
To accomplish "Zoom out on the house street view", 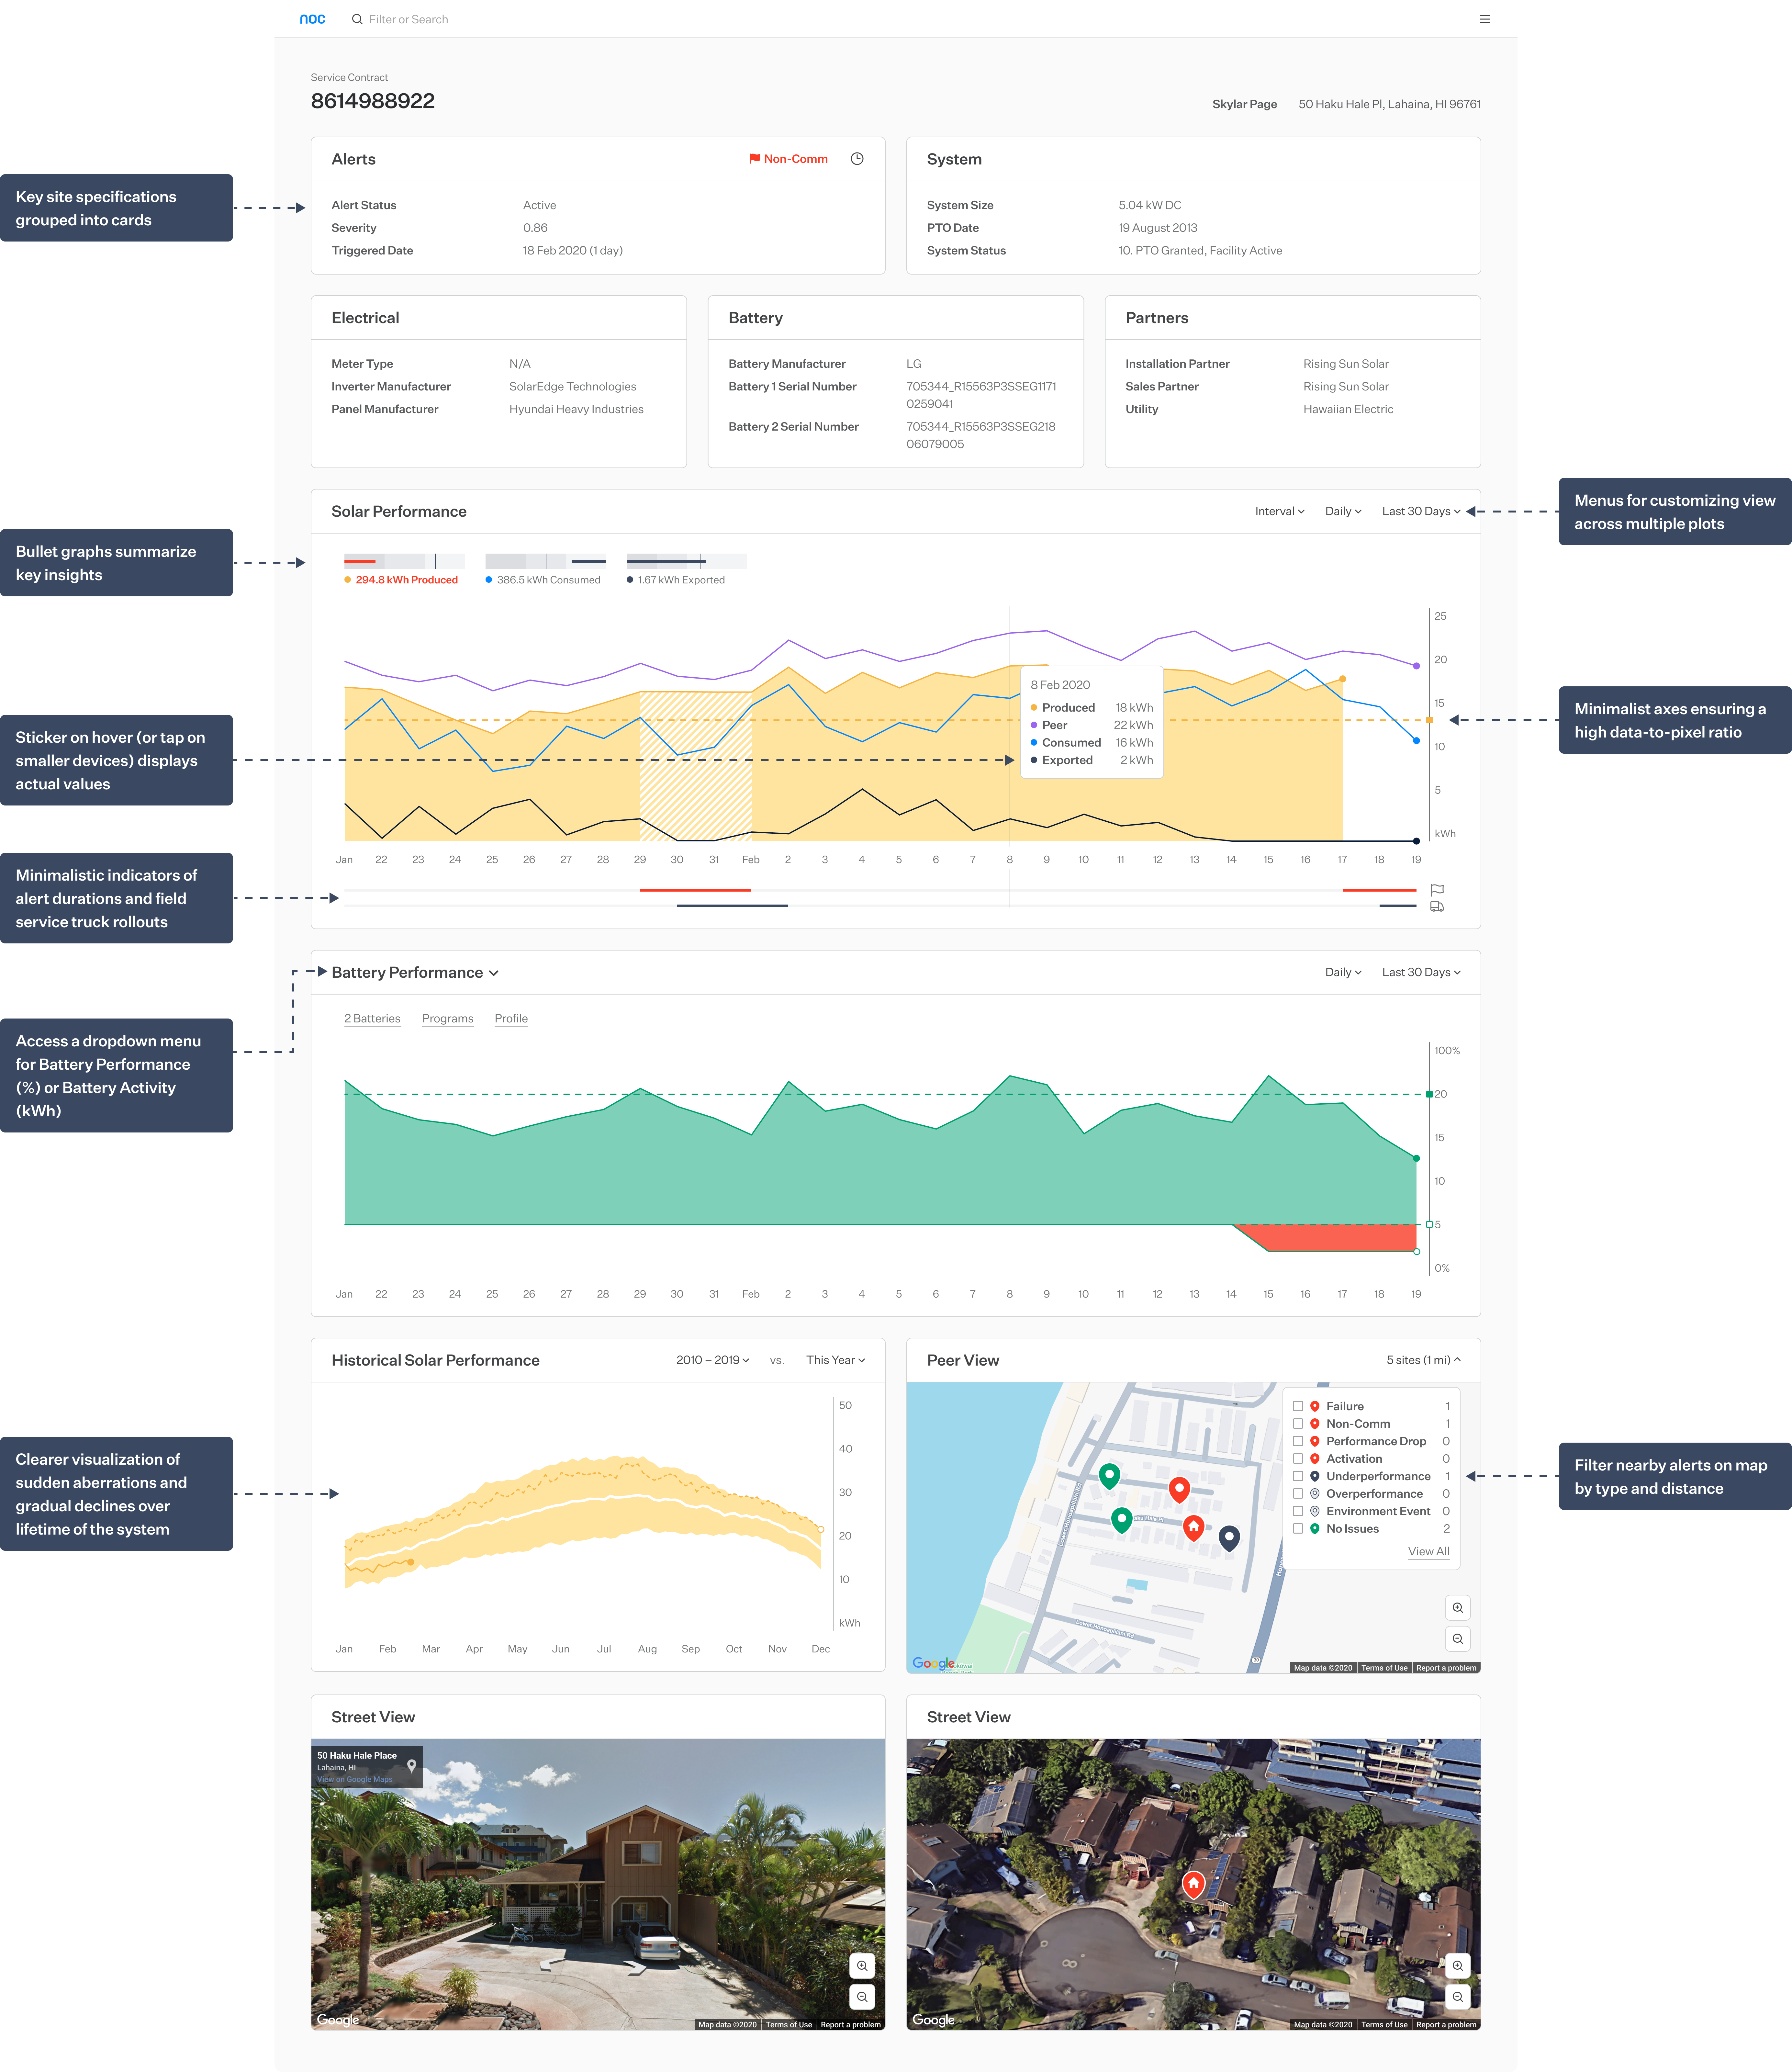I will click(x=862, y=1997).
